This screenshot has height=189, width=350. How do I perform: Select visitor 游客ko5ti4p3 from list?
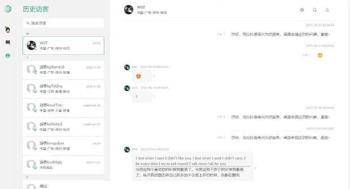click(x=63, y=127)
